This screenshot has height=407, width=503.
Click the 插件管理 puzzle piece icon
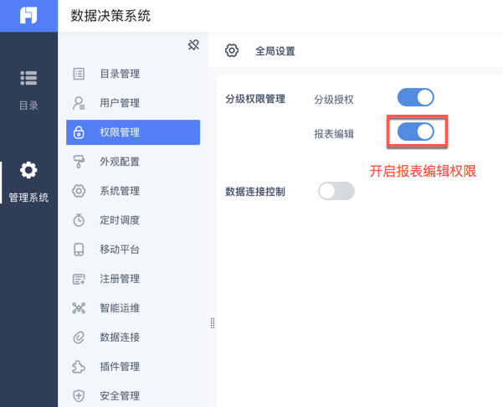(x=79, y=367)
